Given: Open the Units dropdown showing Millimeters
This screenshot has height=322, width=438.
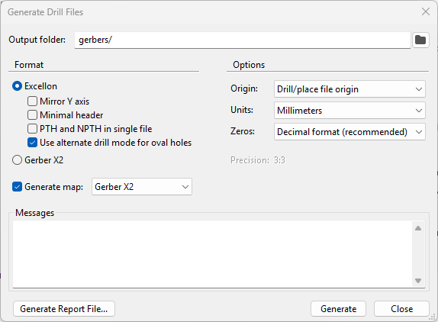Looking at the screenshot, I should [x=349, y=111].
